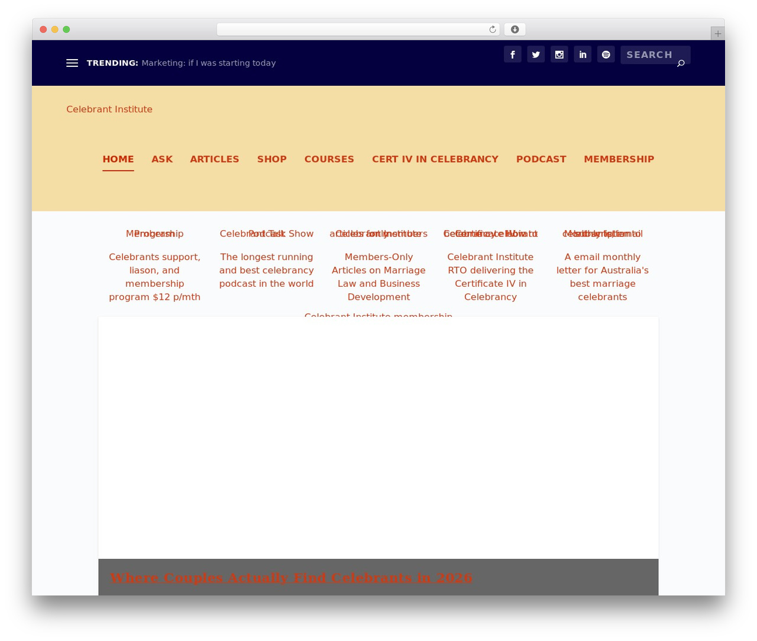The height and width of the screenshot is (641, 757).
Task: Open the longest running celebrancy podcast link
Action: point(267,270)
